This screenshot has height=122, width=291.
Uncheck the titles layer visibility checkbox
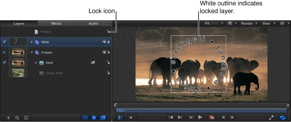[x=4, y=42]
